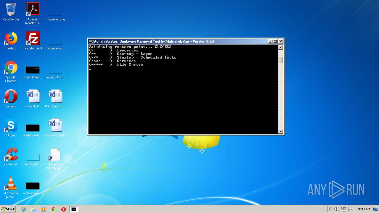Open the console window system menu icon
The height and width of the screenshot is (213, 379).
[x=91, y=41]
